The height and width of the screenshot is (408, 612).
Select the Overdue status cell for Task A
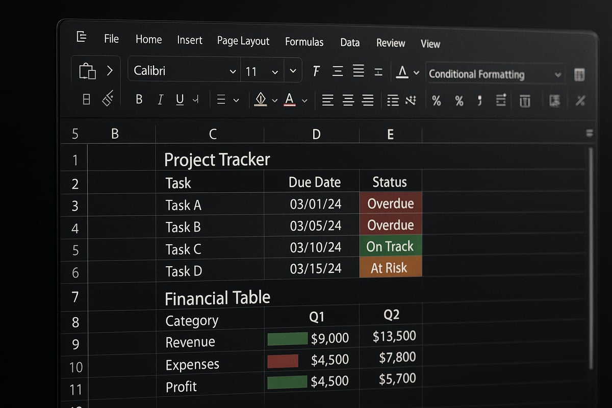pyautogui.click(x=391, y=203)
